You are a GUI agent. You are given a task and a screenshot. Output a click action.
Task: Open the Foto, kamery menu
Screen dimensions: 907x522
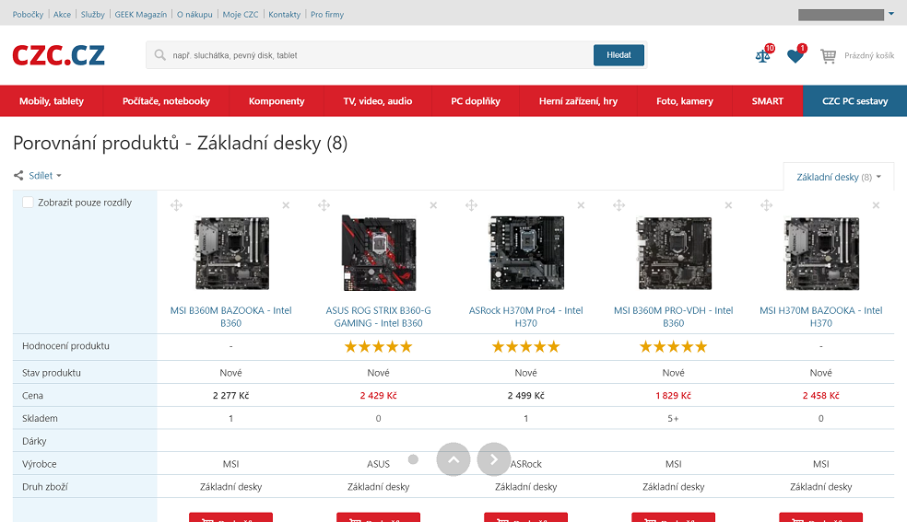[x=685, y=101]
